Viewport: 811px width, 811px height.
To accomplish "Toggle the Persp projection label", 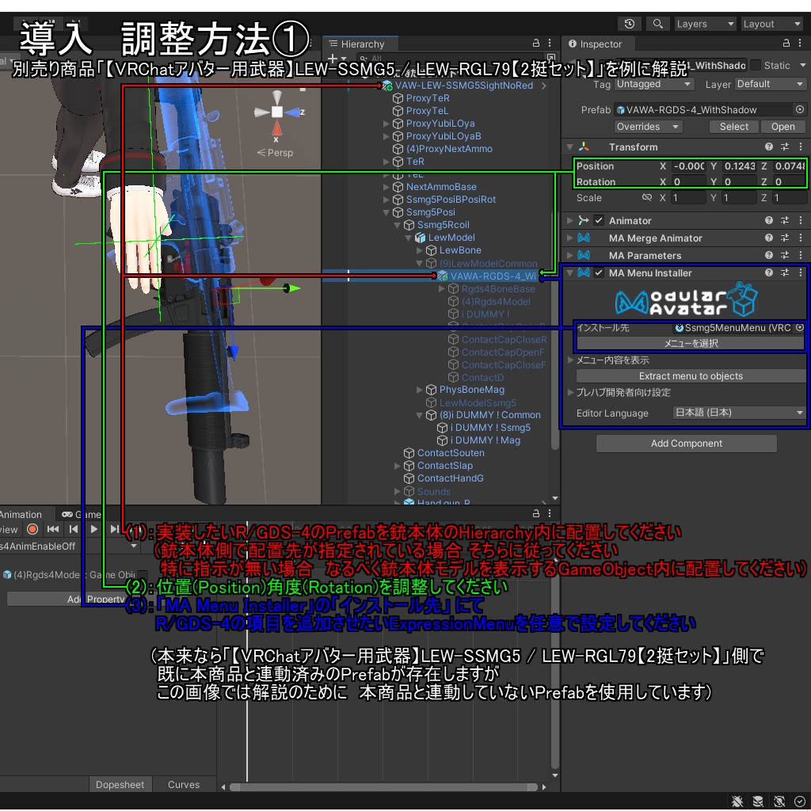I will (x=275, y=153).
